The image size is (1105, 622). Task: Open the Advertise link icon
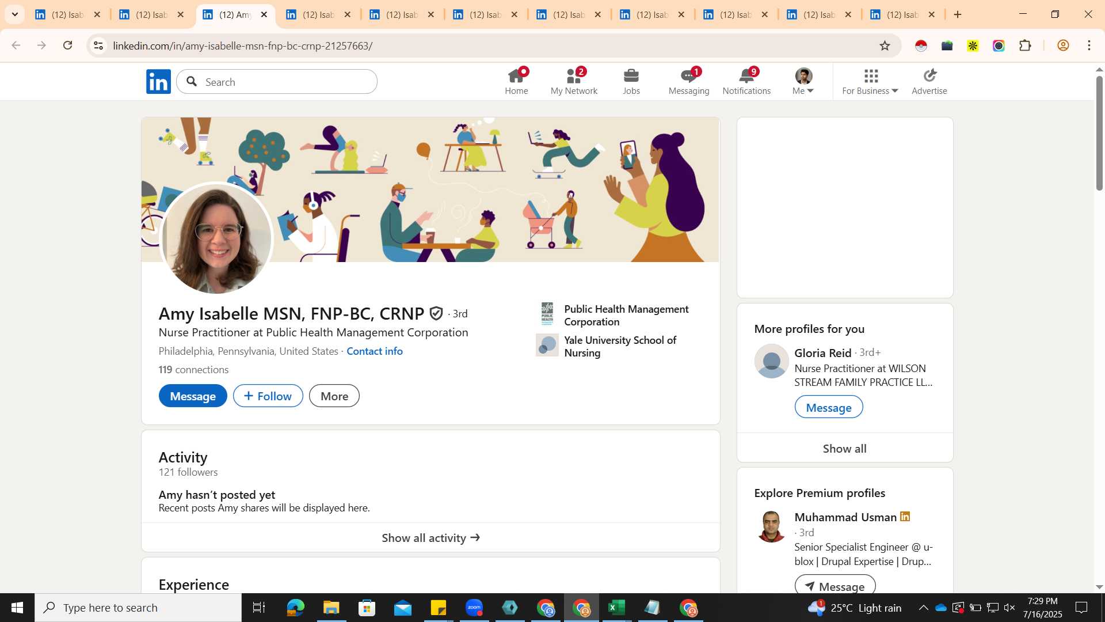tap(929, 81)
